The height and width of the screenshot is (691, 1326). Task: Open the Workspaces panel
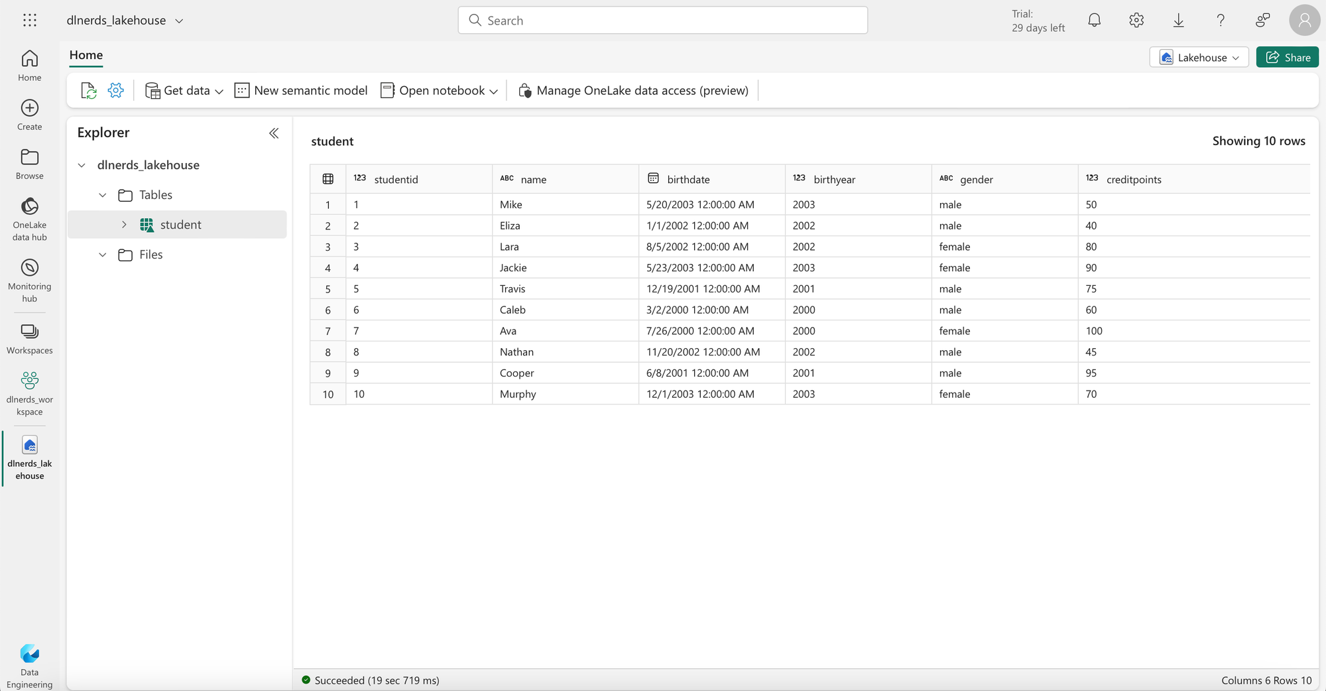[30, 339]
